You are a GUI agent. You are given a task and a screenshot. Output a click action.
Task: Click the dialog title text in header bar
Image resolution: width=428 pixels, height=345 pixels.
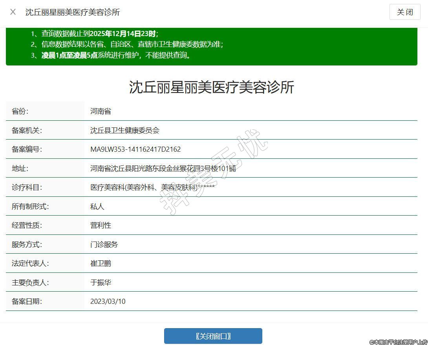coord(73,12)
